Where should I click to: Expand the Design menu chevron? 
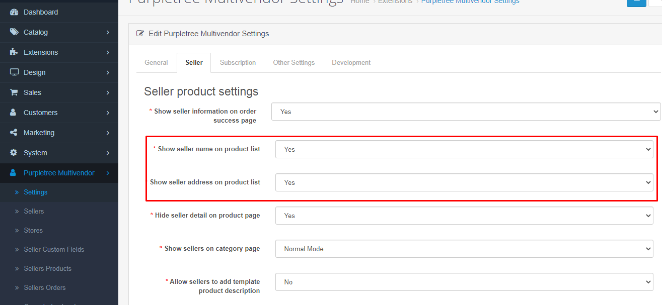(x=108, y=72)
